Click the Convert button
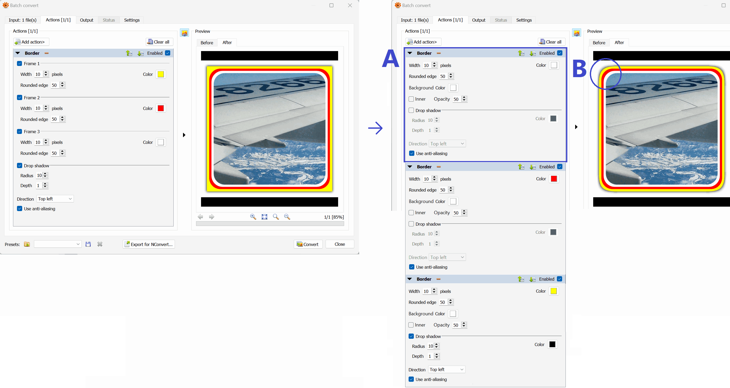 point(308,244)
